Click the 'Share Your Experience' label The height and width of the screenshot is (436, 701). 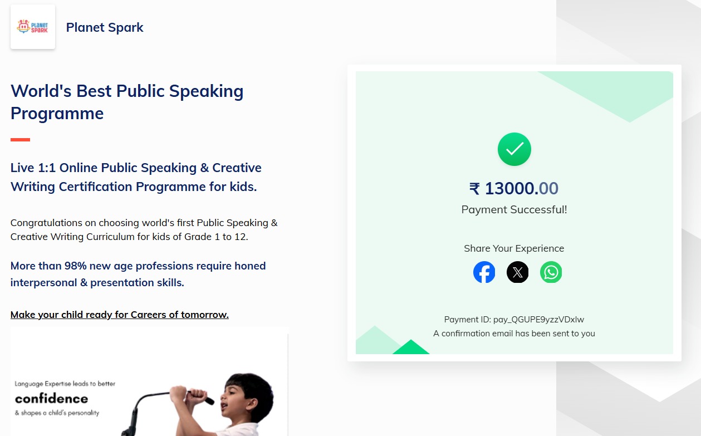pyautogui.click(x=514, y=248)
